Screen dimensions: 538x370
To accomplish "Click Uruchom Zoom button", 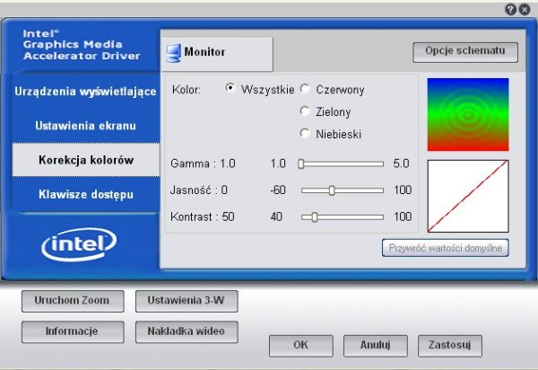I will click(73, 301).
